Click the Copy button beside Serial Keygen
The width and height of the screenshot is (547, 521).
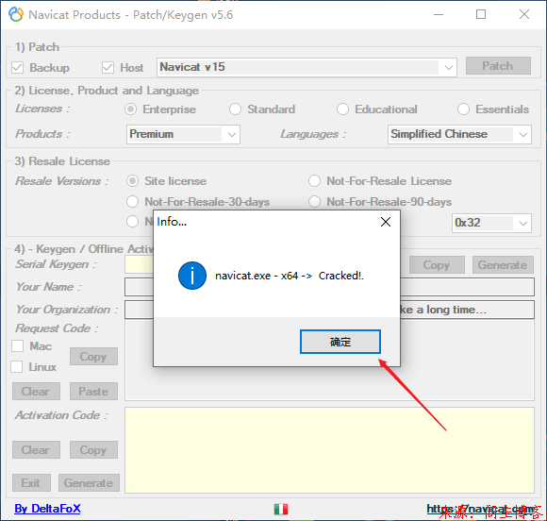point(437,265)
